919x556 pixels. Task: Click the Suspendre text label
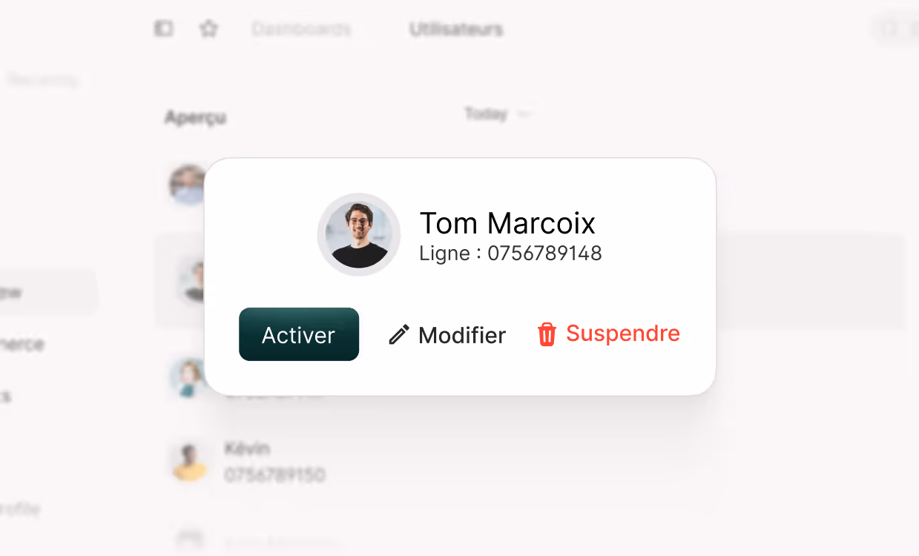623,334
